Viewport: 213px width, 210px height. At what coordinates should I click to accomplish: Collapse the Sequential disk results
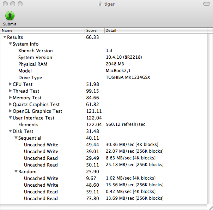(16, 138)
